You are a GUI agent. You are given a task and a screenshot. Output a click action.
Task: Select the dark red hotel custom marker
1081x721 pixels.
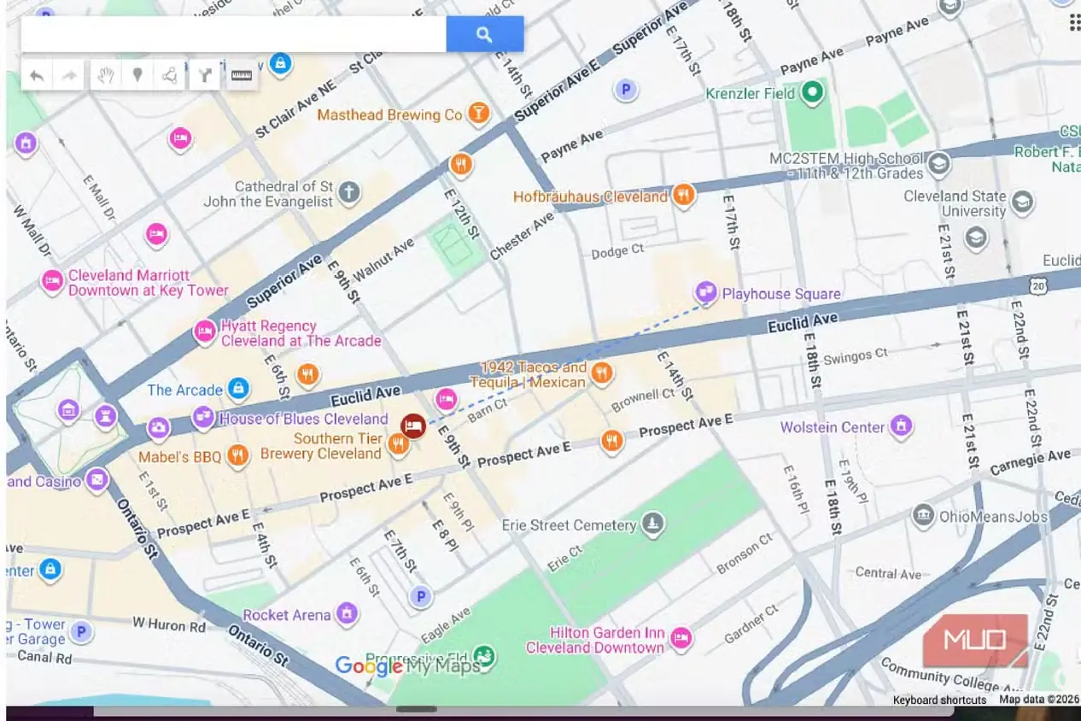(x=413, y=425)
